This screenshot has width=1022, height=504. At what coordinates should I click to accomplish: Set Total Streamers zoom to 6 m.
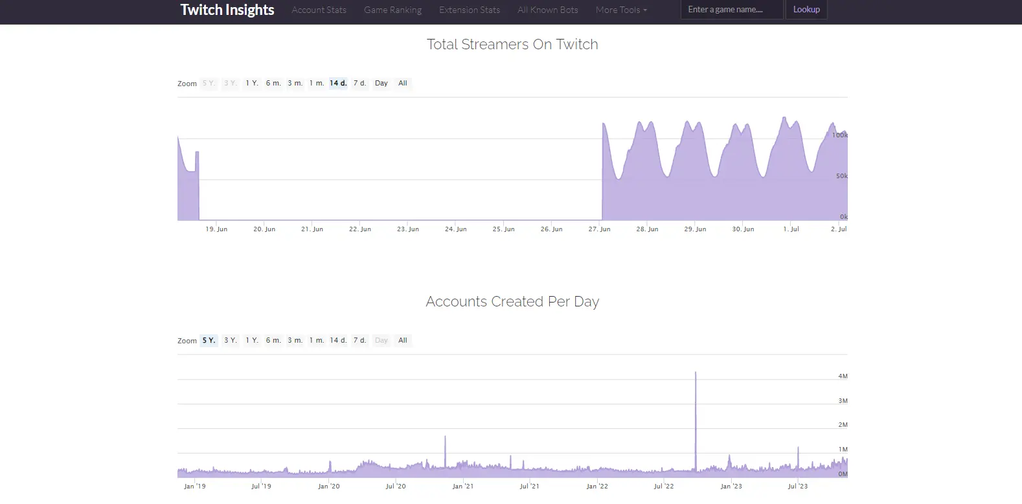[x=273, y=83]
